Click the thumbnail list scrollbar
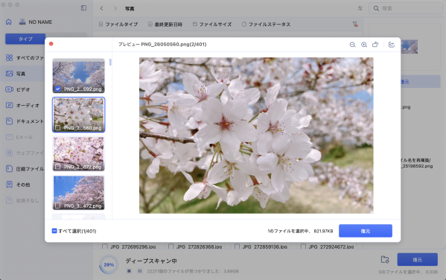The image size is (446, 280). pyautogui.click(x=110, y=62)
